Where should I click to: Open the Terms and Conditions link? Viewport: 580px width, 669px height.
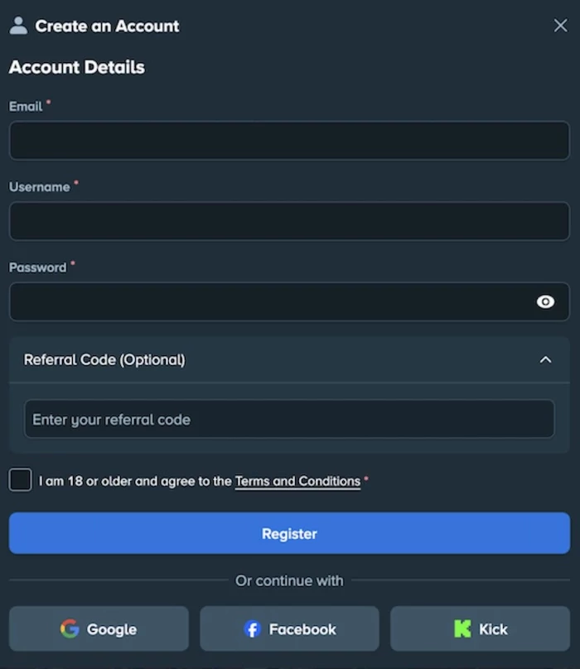297,481
